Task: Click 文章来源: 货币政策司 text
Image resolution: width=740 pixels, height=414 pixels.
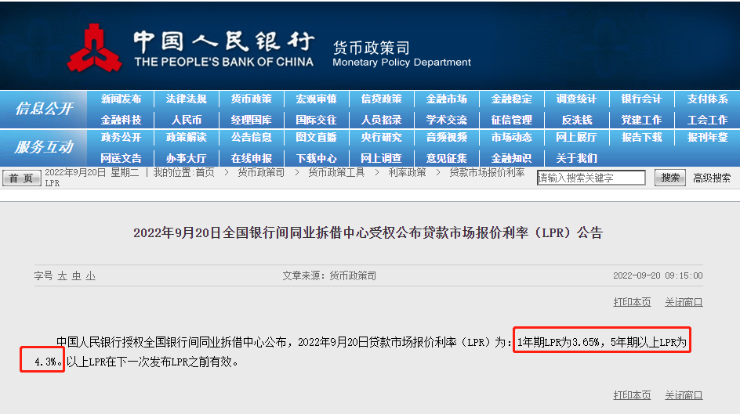Action: point(329,275)
